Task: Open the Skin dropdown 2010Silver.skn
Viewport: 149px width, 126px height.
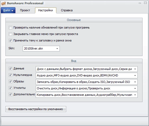Action: pyautogui.click(x=41, y=49)
